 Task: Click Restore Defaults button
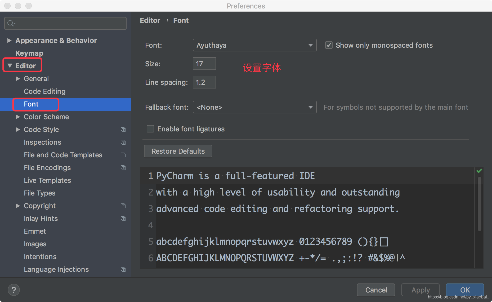click(x=178, y=151)
